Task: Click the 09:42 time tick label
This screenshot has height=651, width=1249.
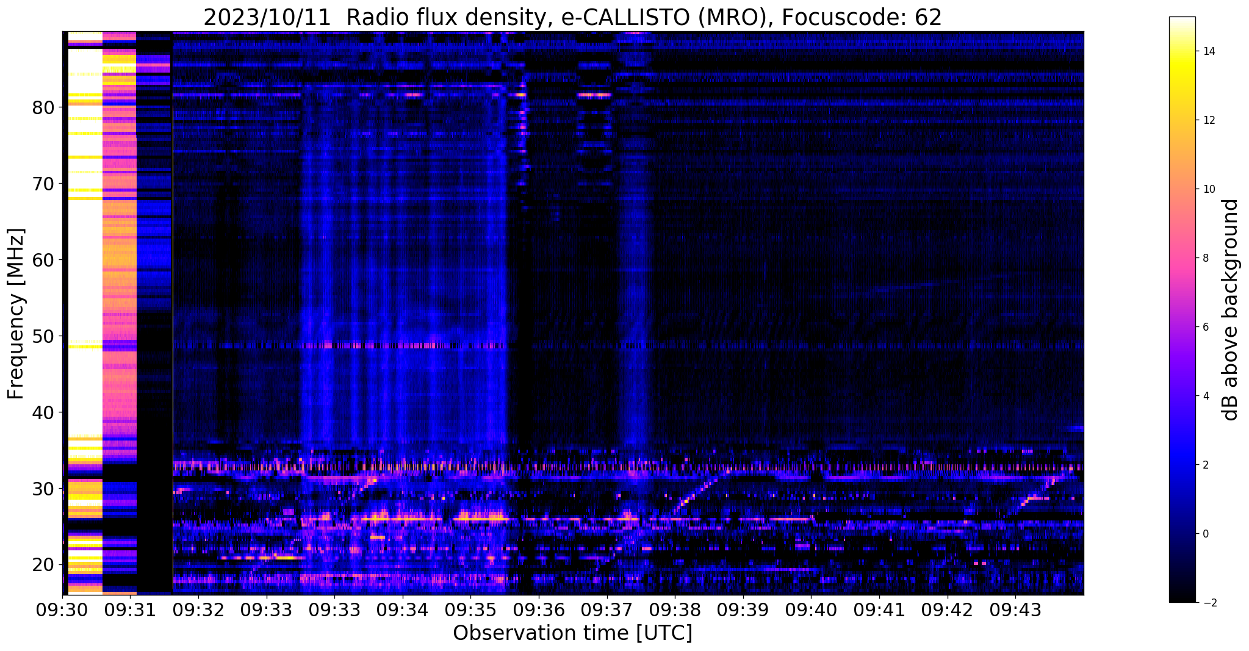Action: 947,610
